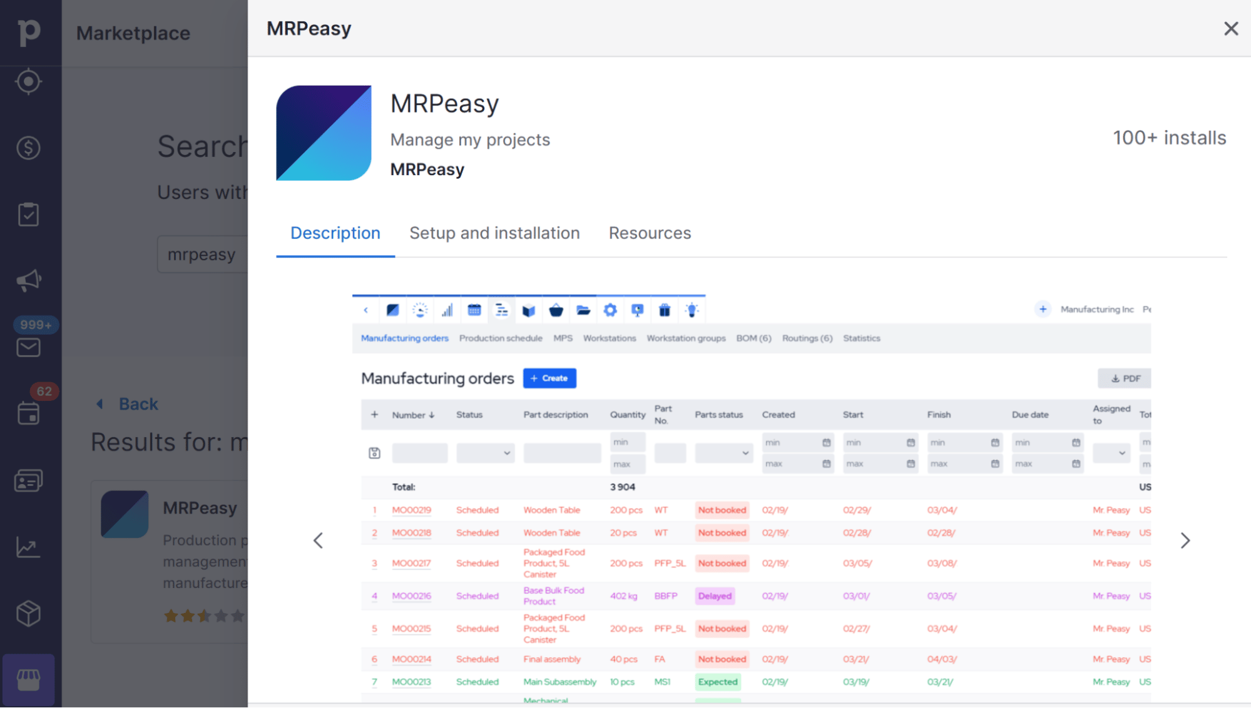The height and width of the screenshot is (708, 1251).
Task: Open Deals dollar icon in sidebar
Action: [29, 148]
